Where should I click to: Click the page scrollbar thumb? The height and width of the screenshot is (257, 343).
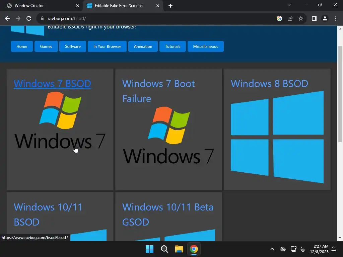[340, 94]
